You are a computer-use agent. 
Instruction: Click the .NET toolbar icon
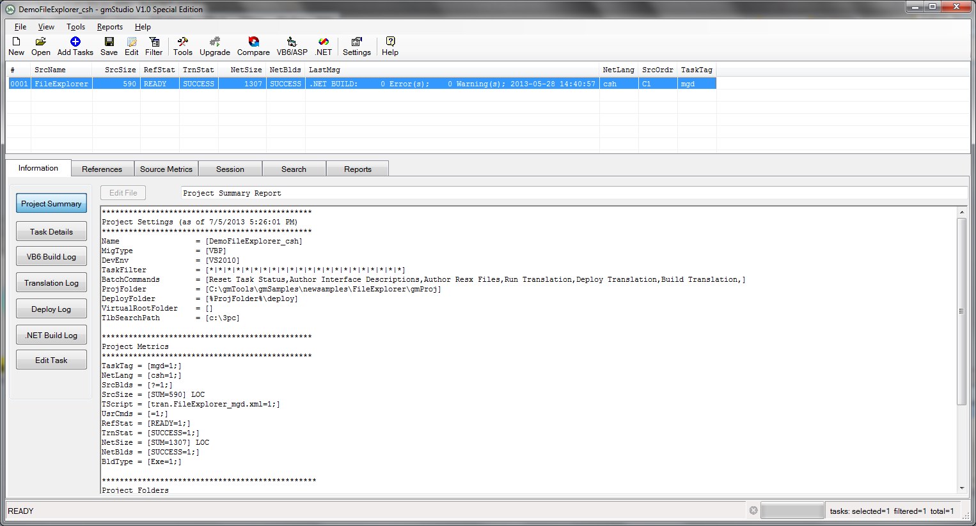324,42
